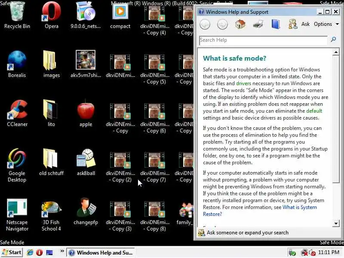Image resolution: width=344 pixels, height=258 pixels.
Task: Launch Netscape Navigator shortcut
Action: pos(17,214)
